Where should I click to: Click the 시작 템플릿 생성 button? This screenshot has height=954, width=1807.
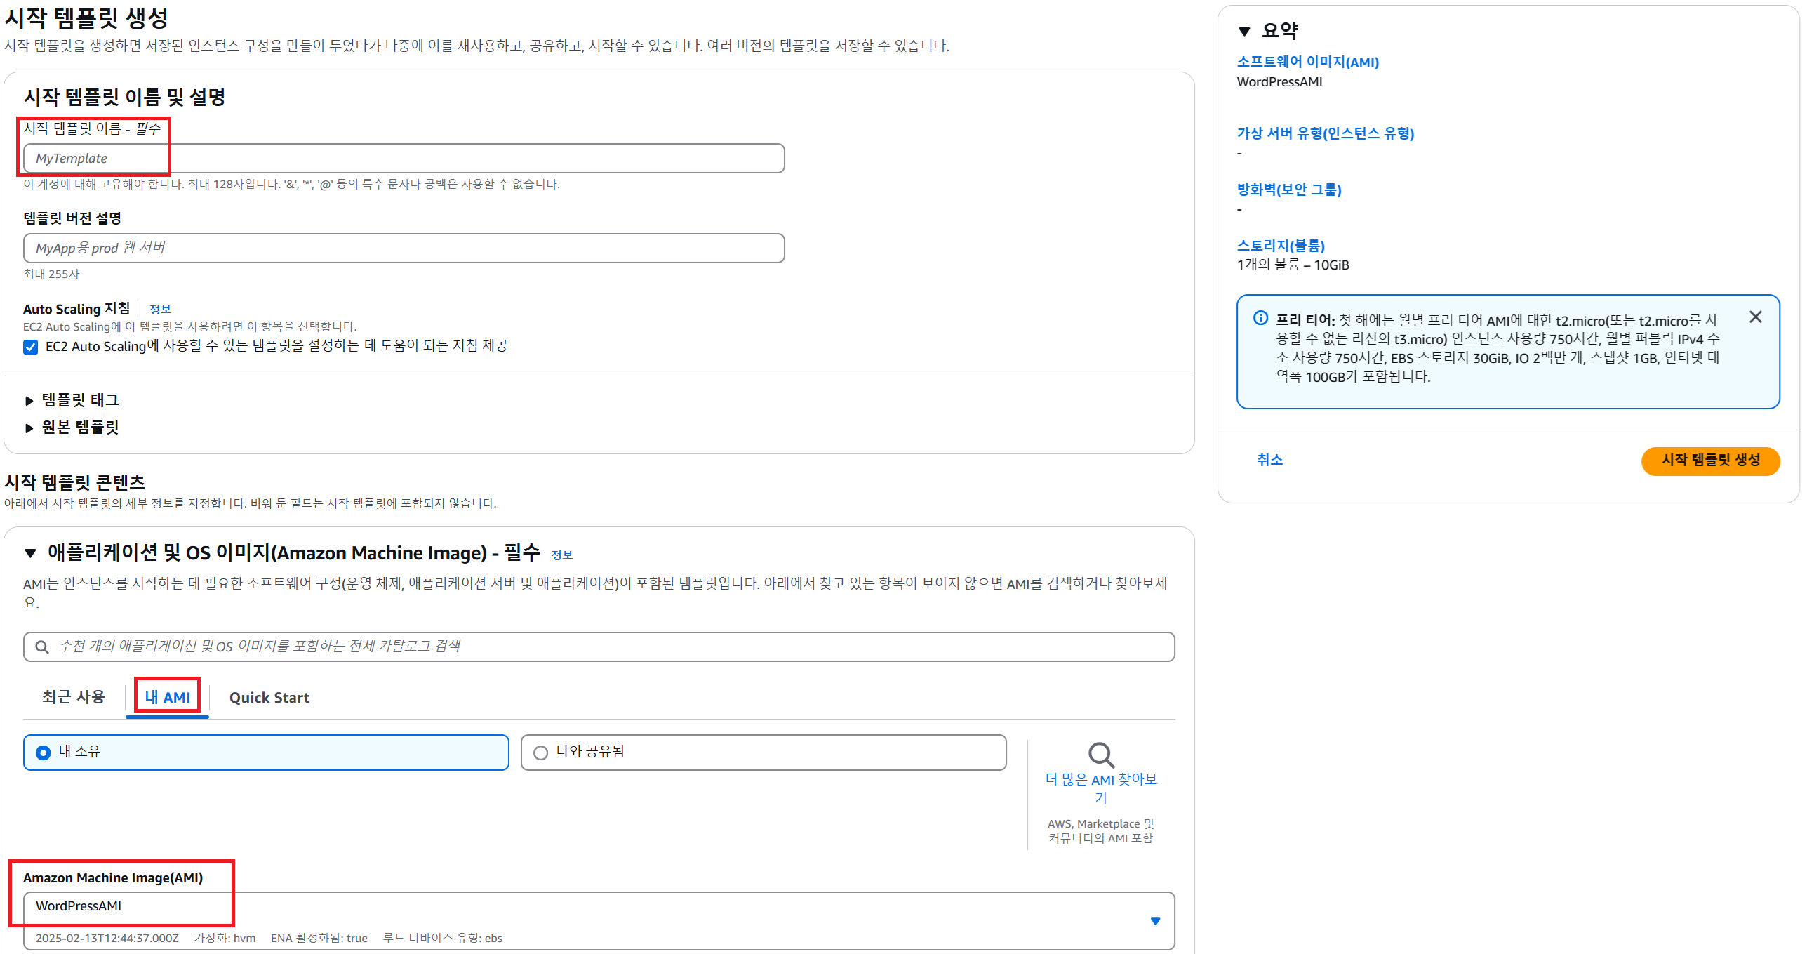[x=1709, y=461]
